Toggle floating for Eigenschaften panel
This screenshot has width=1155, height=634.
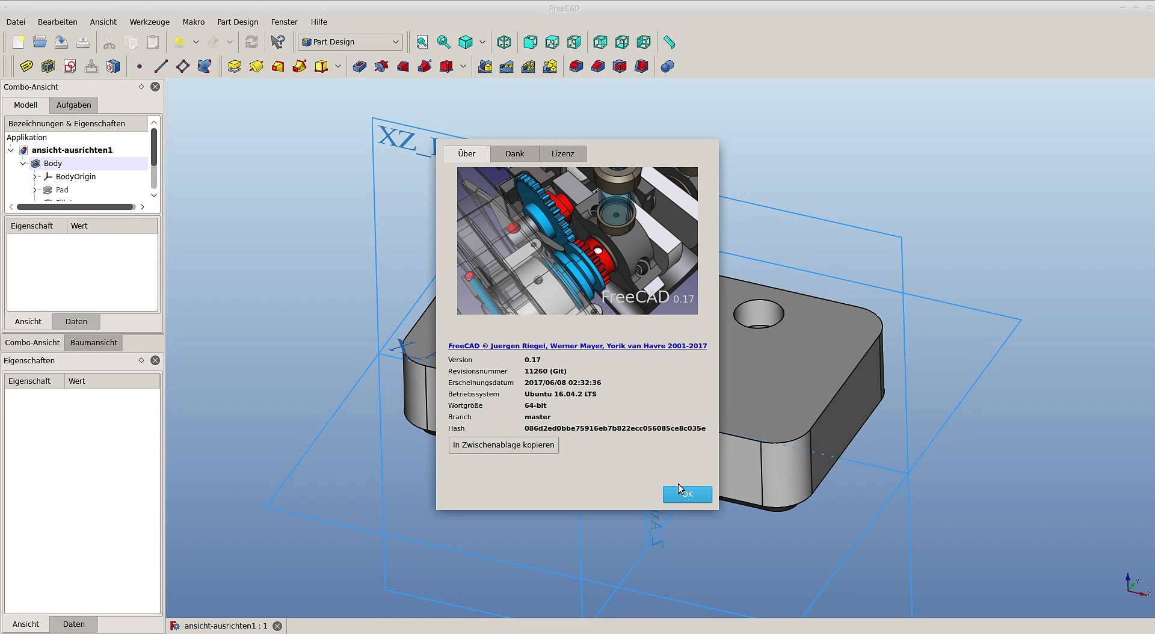click(141, 360)
